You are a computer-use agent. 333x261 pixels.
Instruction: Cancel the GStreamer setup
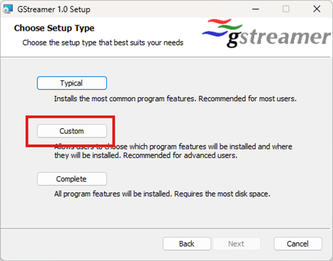coord(298,243)
